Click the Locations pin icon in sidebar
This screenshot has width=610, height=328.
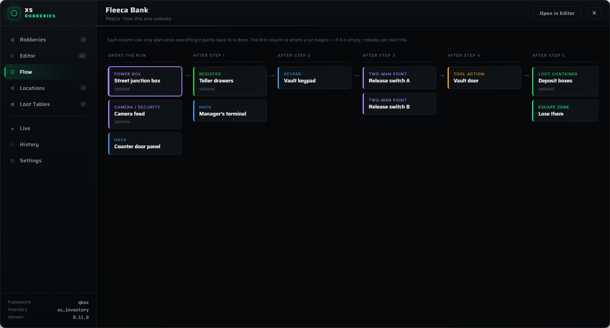click(x=12, y=88)
